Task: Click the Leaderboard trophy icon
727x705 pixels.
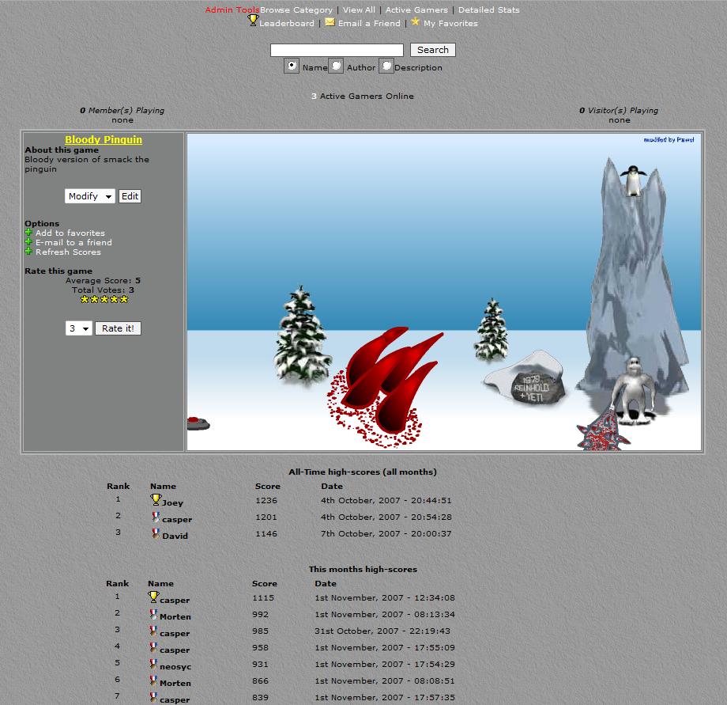Action: click(253, 21)
